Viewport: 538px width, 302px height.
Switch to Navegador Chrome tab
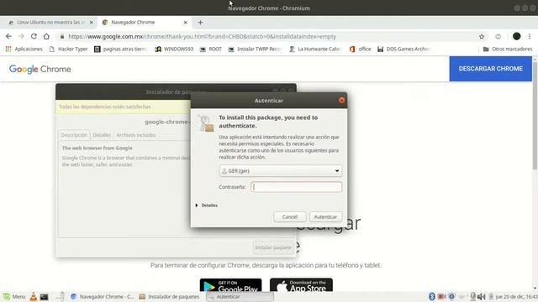145,23
